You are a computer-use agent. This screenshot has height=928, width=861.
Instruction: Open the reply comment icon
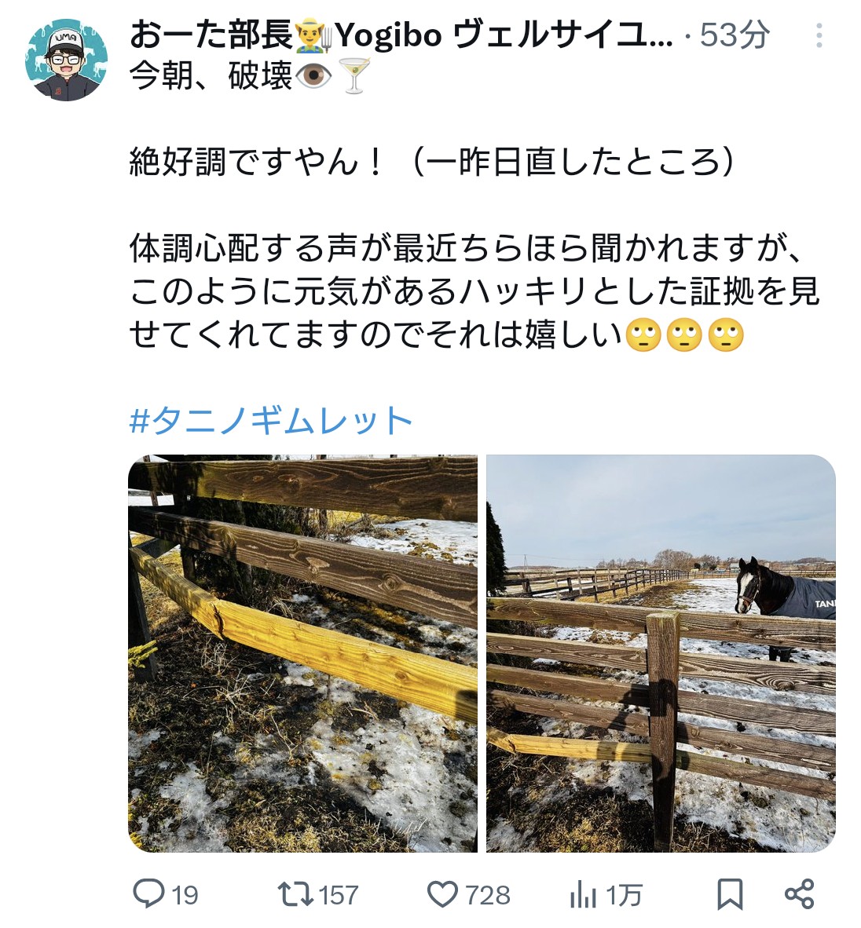[x=148, y=893]
